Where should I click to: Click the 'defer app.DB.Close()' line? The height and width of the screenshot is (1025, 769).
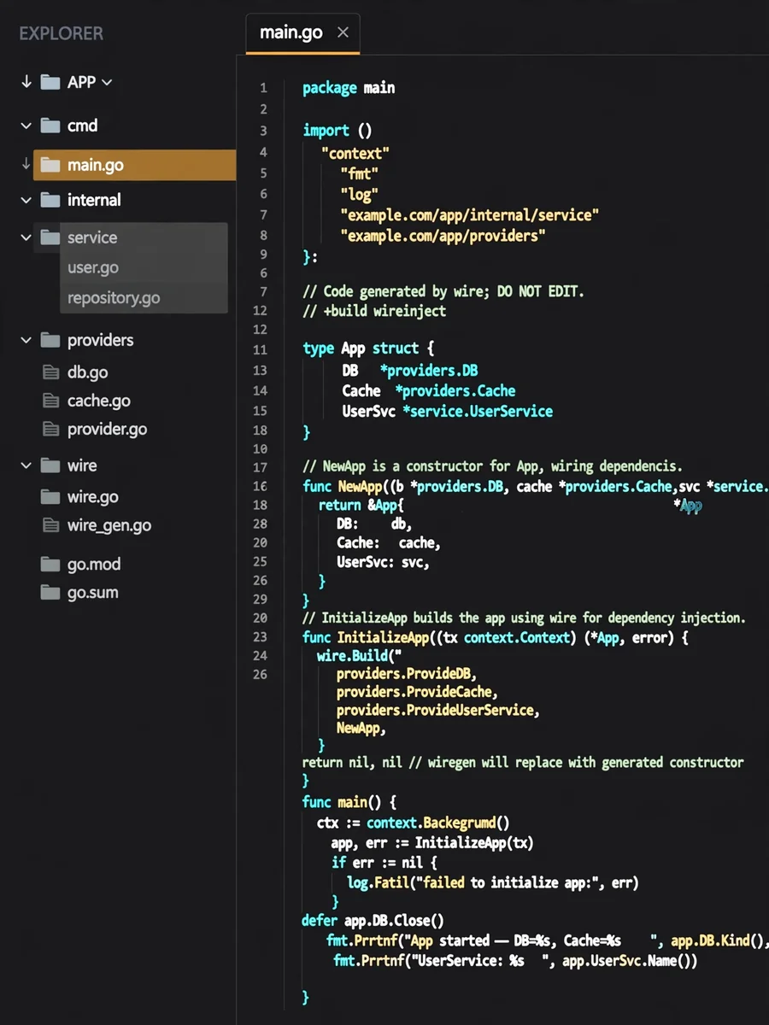pos(373,921)
